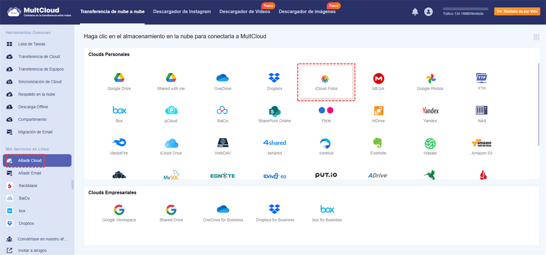
Task: Choose Dropbox for Business
Action: pos(274,213)
